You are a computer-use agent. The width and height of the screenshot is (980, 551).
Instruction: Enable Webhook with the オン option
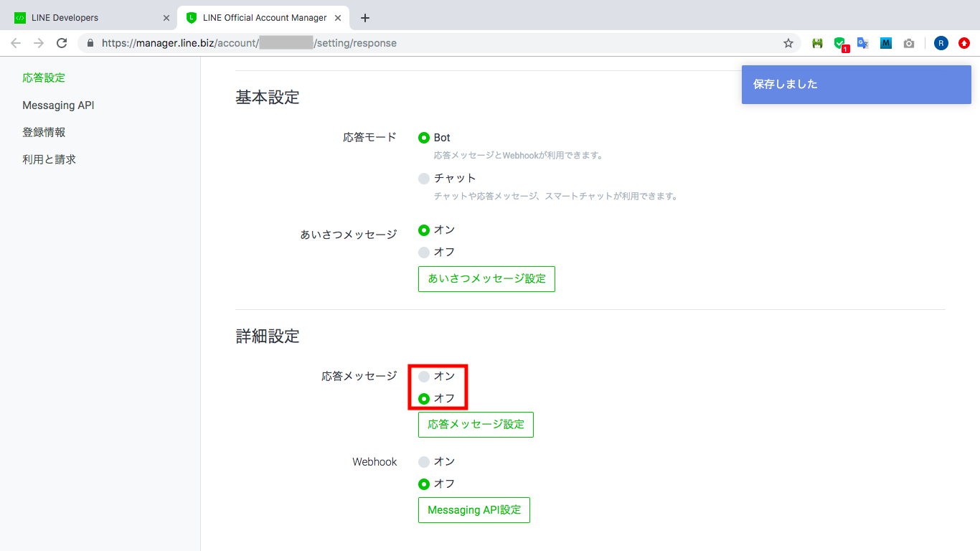point(424,462)
